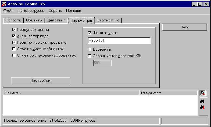This screenshot has width=211, height=127.
Task: Click the Настройки button
Action: coord(41,80)
